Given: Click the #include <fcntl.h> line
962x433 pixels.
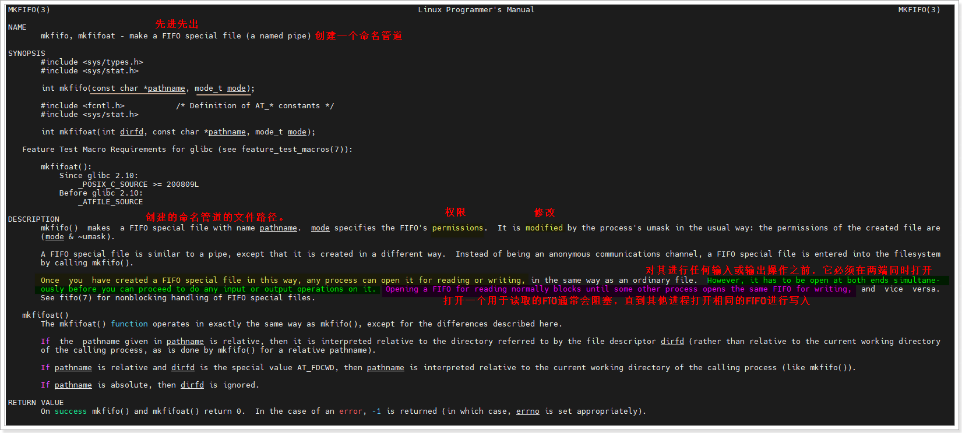Looking at the screenshot, I should (x=82, y=106).
